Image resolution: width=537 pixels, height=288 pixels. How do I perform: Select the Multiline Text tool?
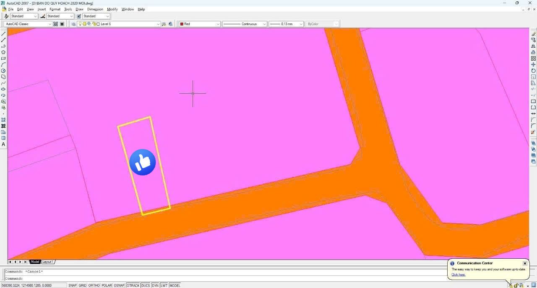(x=3, y=144)
